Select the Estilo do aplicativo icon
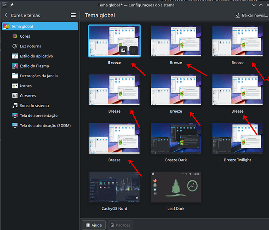The image size is (269, 230). (15, 56)
